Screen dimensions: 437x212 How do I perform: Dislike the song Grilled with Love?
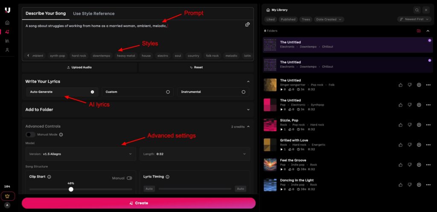click(410, 145)
